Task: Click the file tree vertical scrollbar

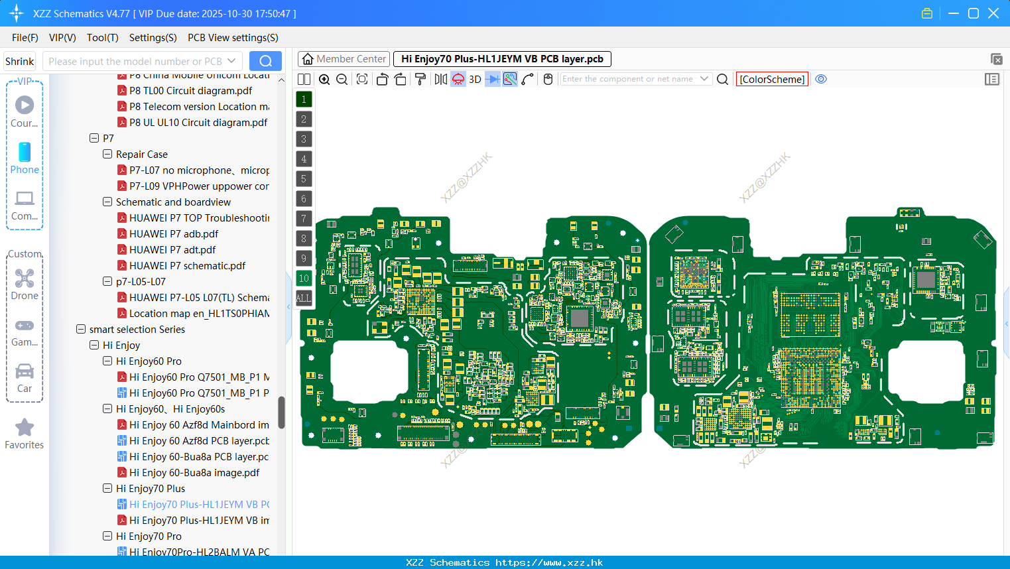Action: (281, 412)
